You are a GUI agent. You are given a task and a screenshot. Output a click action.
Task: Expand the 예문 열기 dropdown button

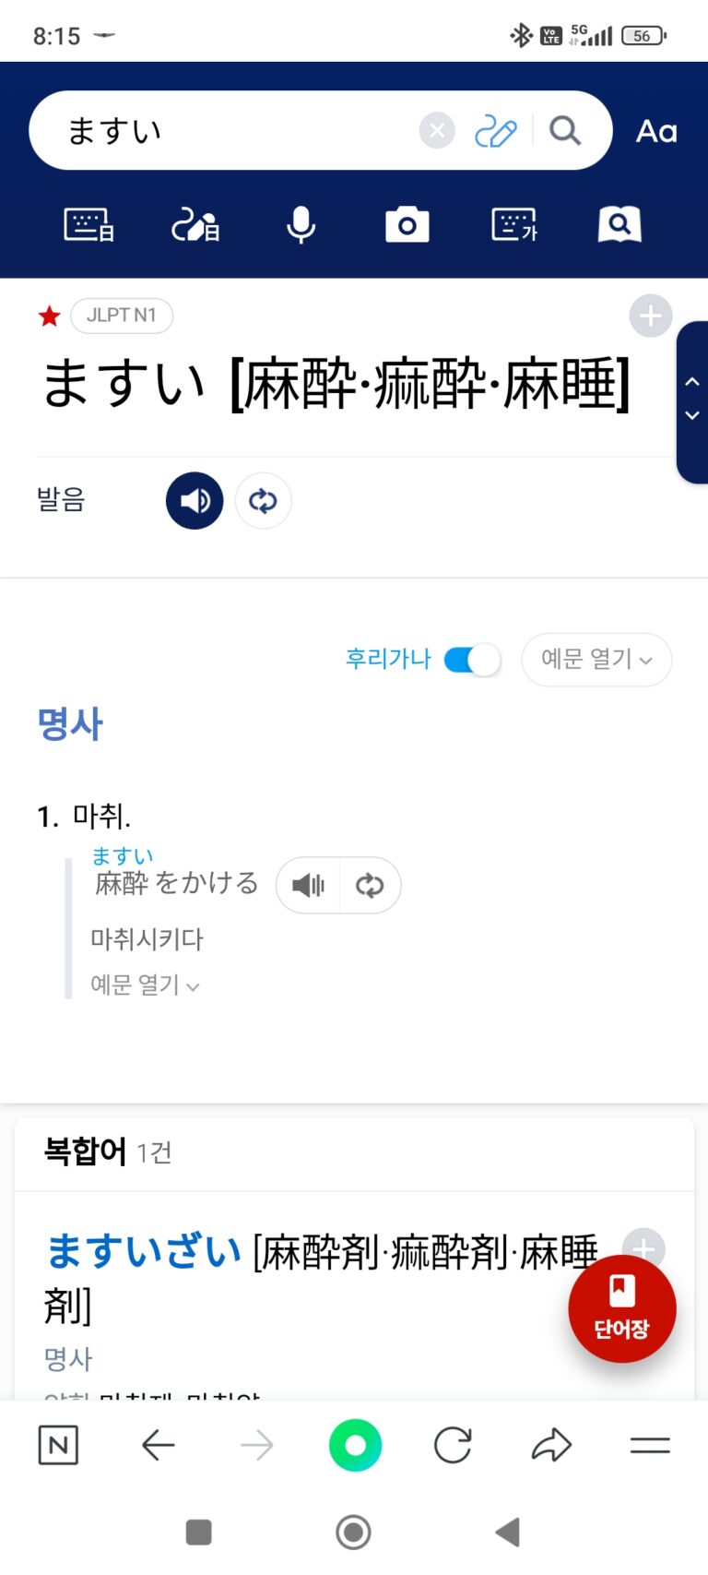tap(596, 660)
